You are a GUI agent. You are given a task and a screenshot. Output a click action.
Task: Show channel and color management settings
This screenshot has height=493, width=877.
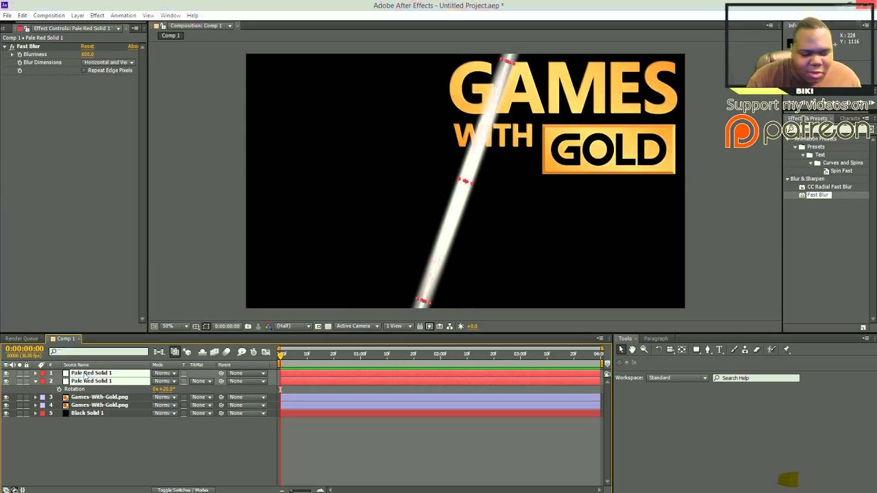coord(269,326)
